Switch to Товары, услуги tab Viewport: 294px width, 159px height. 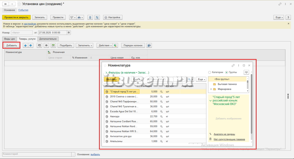27,39
